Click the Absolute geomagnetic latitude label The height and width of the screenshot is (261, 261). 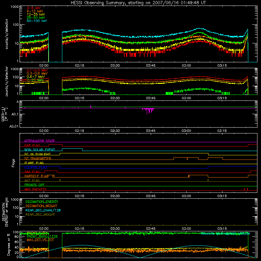225,234
